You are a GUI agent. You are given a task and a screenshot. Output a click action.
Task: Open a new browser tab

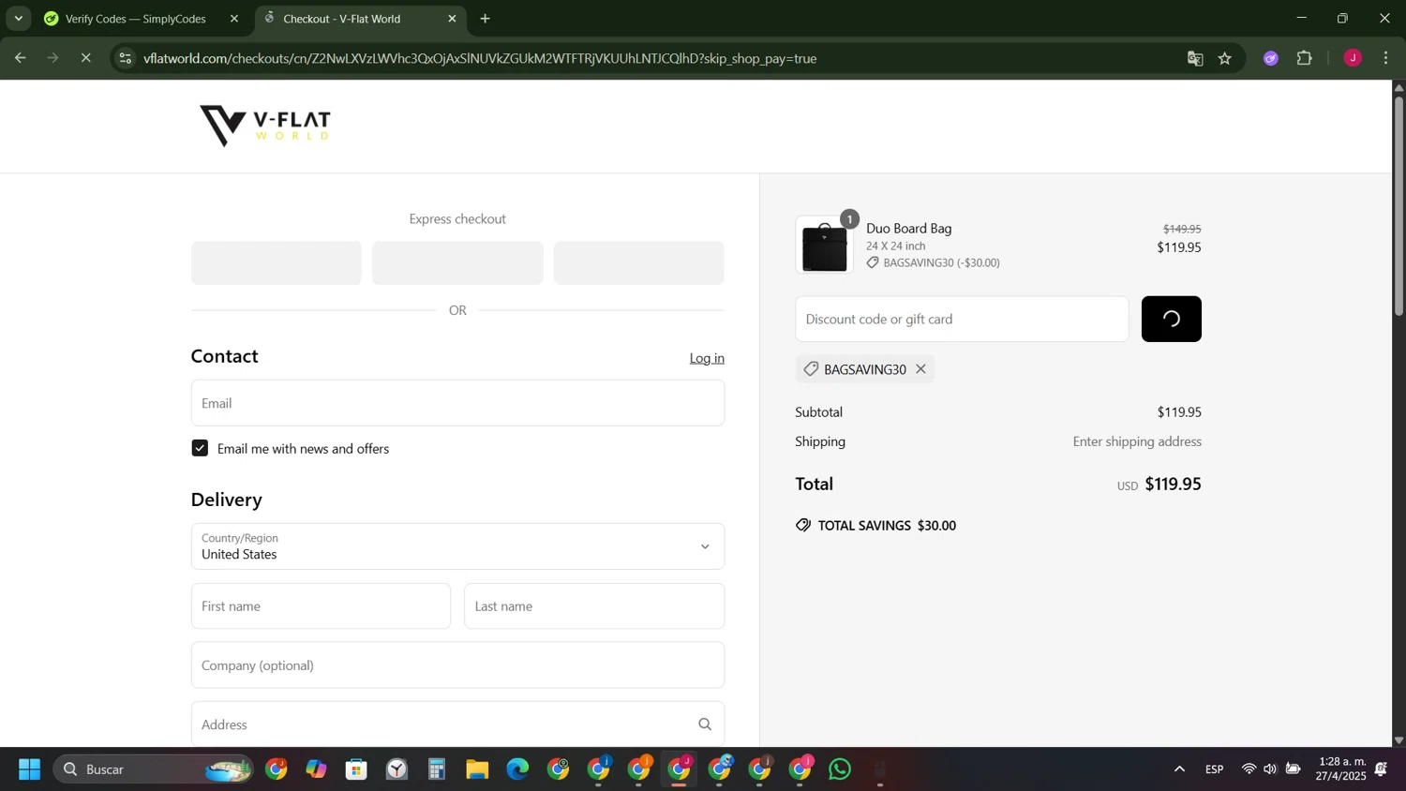[x=485, y=19]
